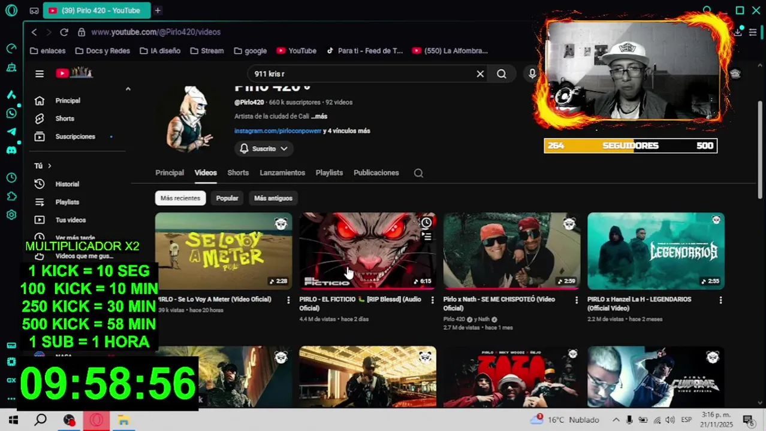The image size is (766, 431).
Task: Open options menu for LEGENDARIOS video
Action: click(x=720, y=300)
